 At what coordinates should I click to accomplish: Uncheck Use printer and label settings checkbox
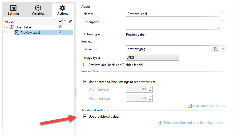[x=85, y=82]
